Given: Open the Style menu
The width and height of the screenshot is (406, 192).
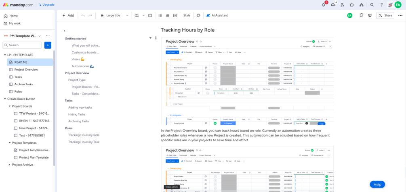Looking at the screenshot, I should [187, 15].
